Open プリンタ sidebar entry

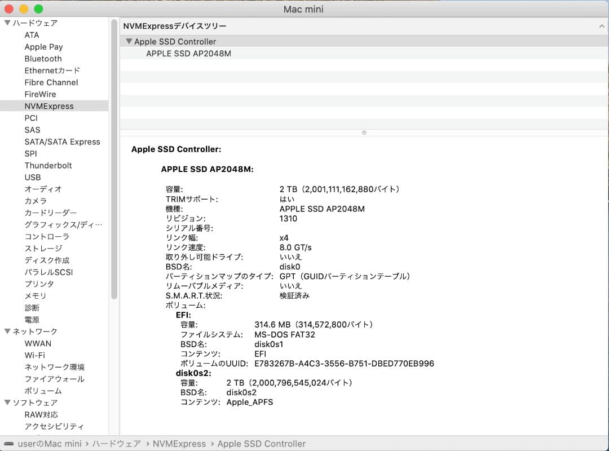[39, 284]
